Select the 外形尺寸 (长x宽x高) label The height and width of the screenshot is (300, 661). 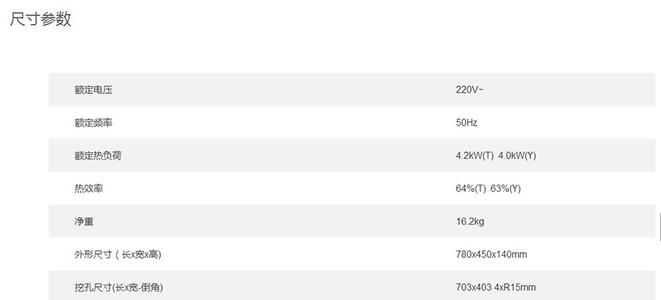click(x=118, y=254)
